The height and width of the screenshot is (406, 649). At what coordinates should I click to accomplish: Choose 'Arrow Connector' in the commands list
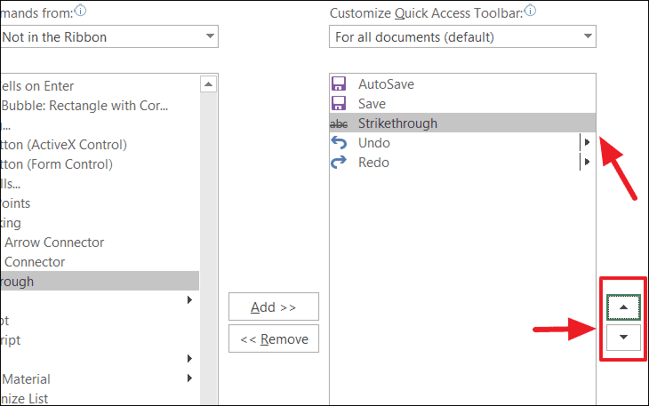(x=53, y=243)
